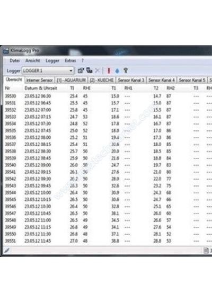
Task: Click the KlimaLogg Pro title bar icon
Action: pos(6,51)
